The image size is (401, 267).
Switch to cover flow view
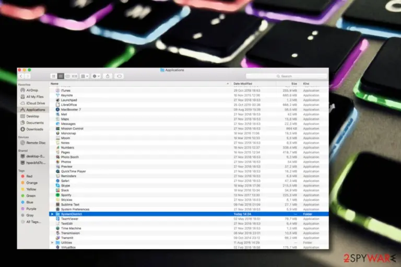point(75,76)
